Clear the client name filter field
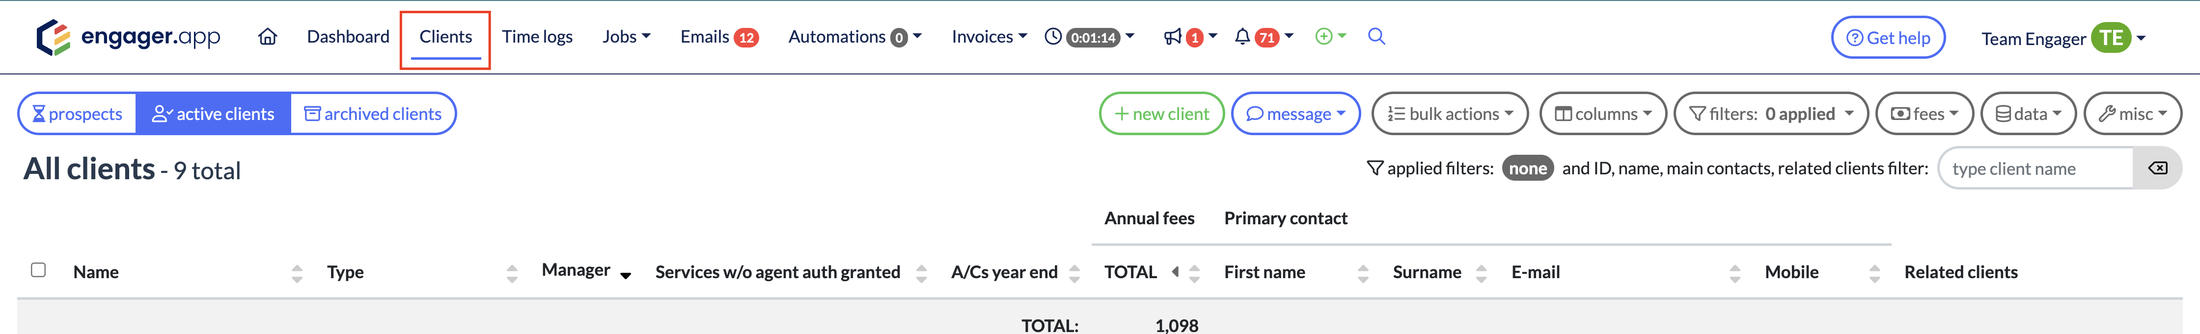The image size is (2200, 334). point(2157,168)
